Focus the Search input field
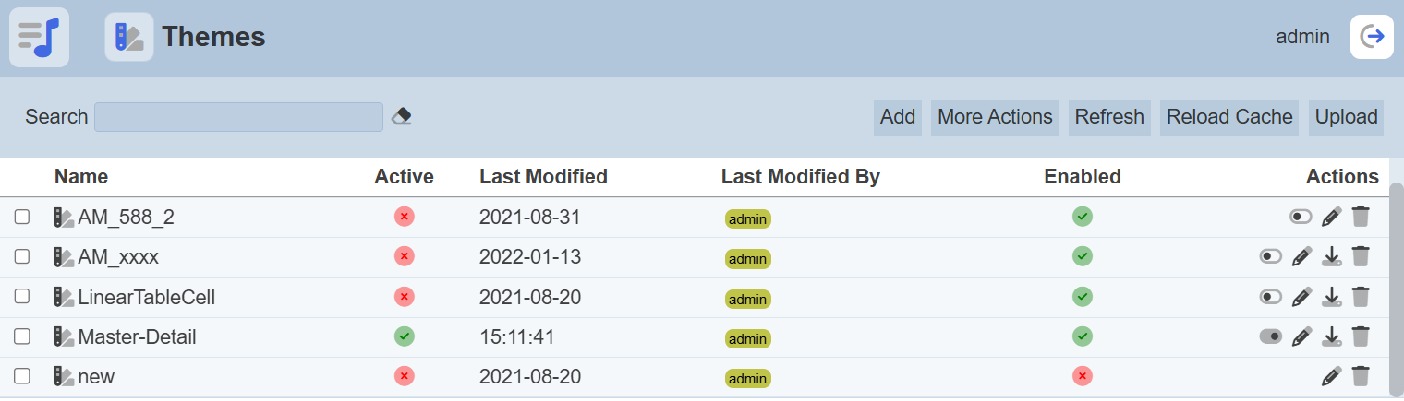 238,117
